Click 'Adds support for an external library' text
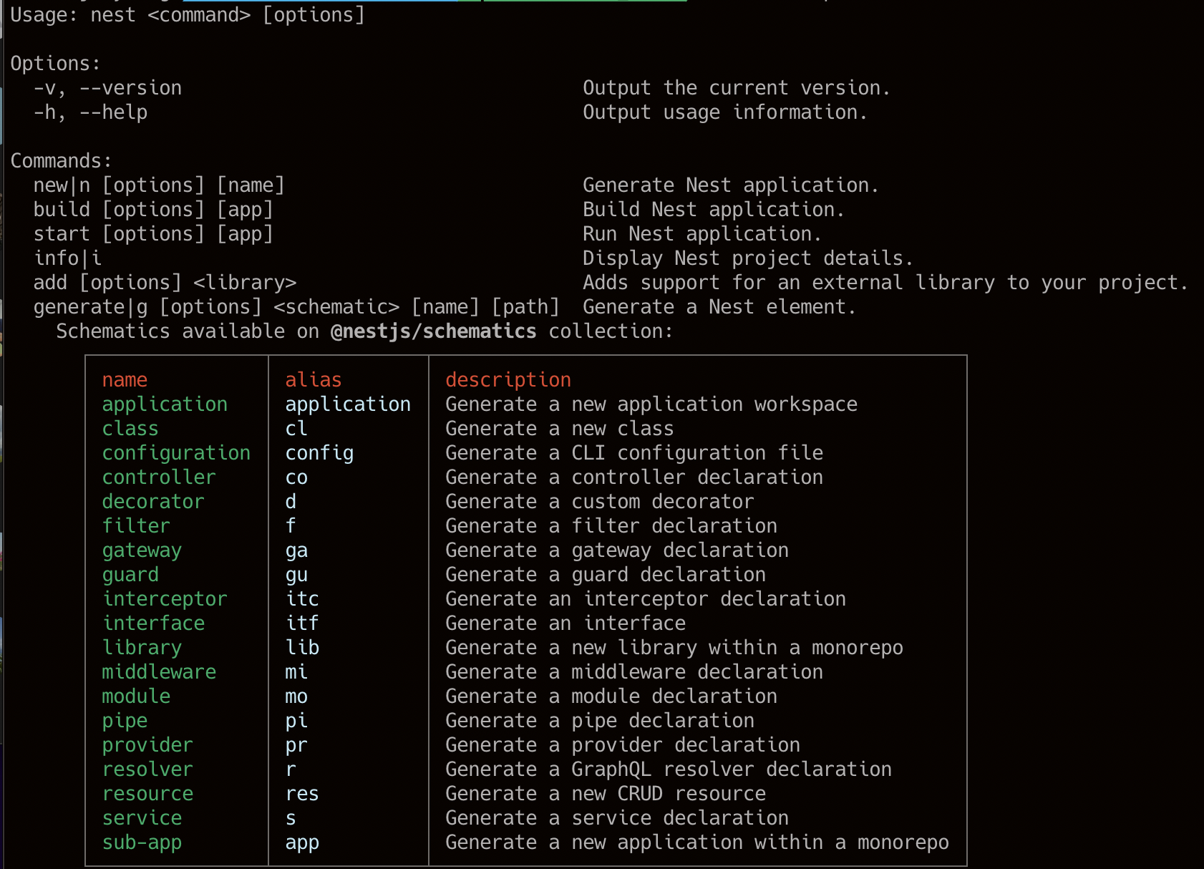 [x=789, y=283]
